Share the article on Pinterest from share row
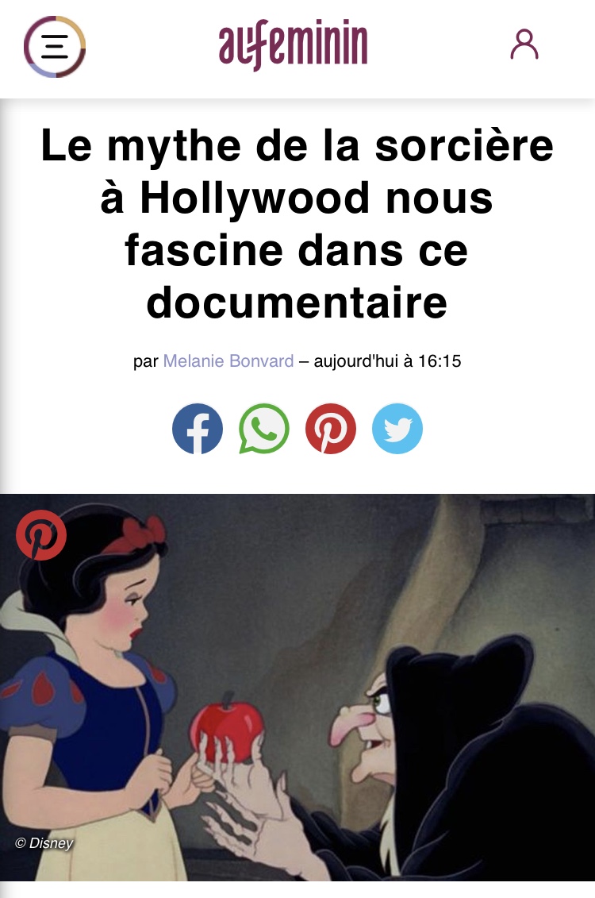 tap(331, 429)
